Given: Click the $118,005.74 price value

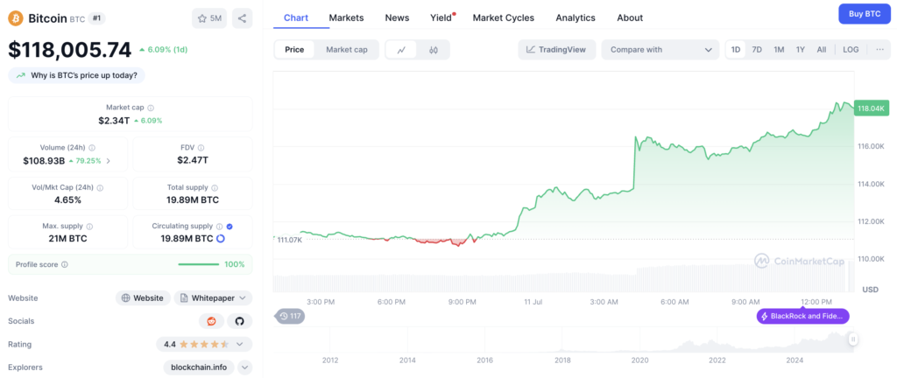Looking at the screenshot, I should coord(70,50).
